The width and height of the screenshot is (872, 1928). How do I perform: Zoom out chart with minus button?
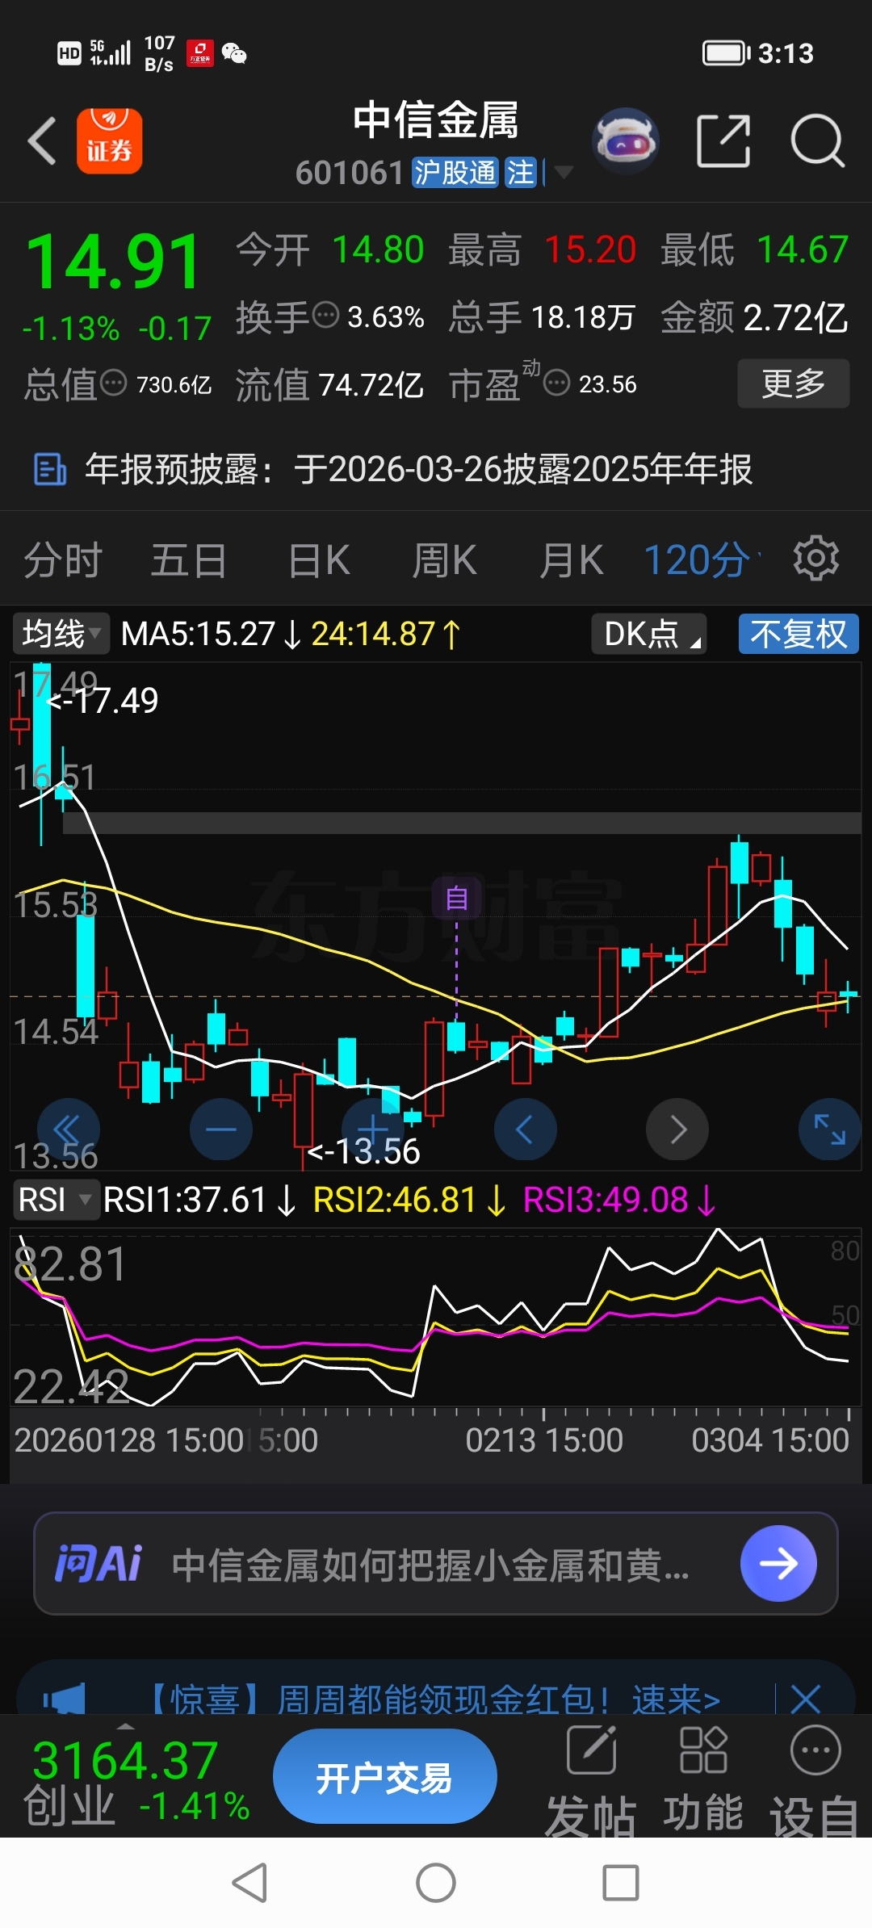point(221,1130)
